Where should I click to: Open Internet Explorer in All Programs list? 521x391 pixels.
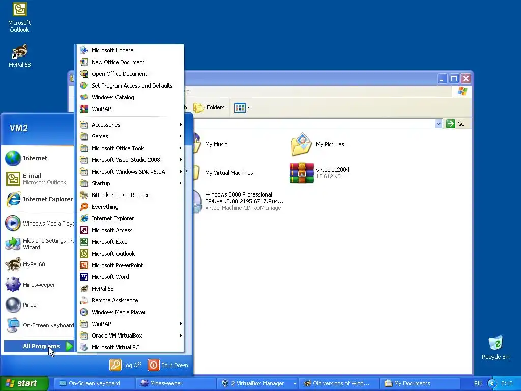(x=130, y=218)
